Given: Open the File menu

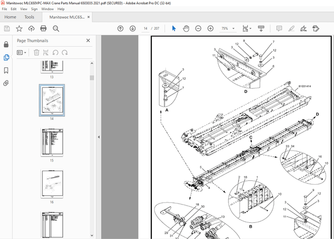Looking at the screenshot, I should [4, 9].
